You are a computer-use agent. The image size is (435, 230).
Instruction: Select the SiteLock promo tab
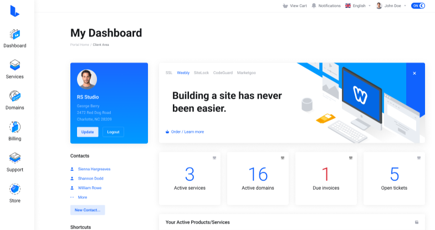point(201,72)
